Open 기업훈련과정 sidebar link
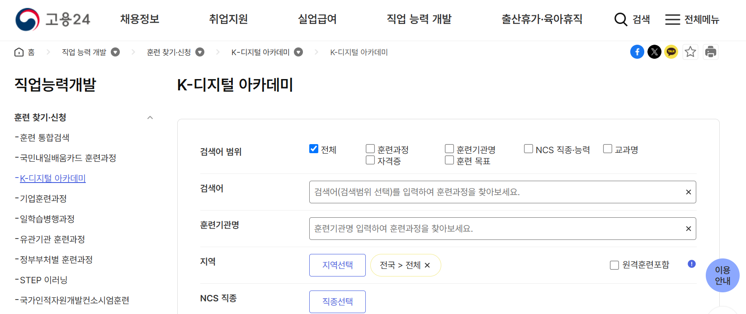This screenshot has height=314, width=746. (43, 199)
